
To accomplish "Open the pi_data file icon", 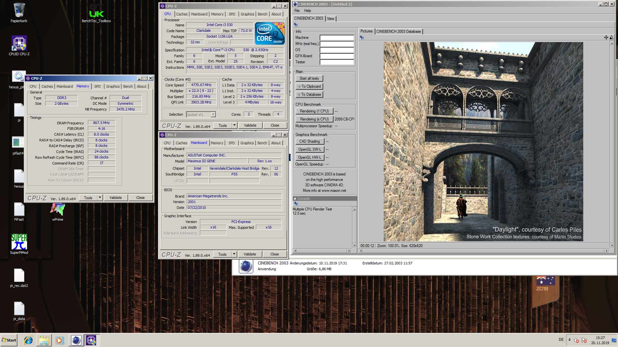I will pos(19,311).
